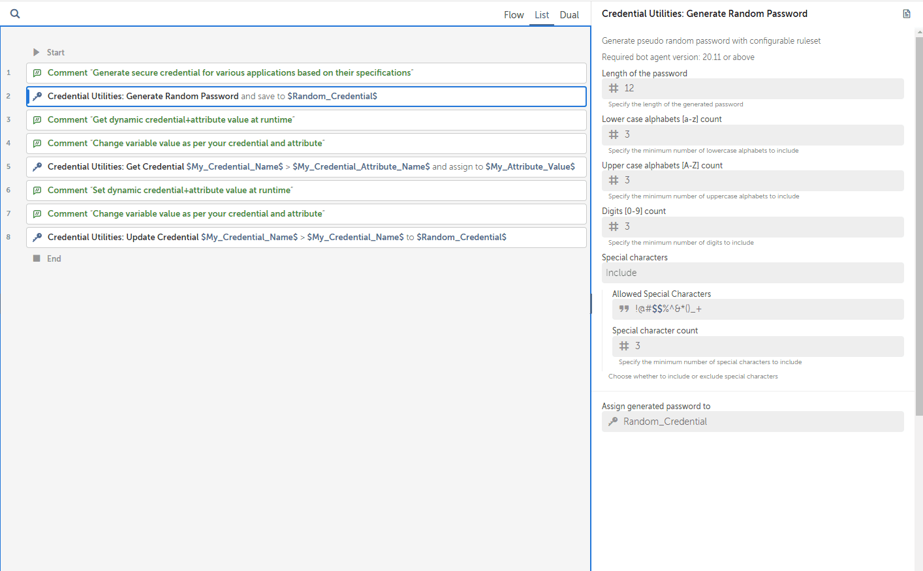Click key icon of Generate Random Password action
Image resolution: width=923 pixels, height=571 pixels.
coord(37,97)
